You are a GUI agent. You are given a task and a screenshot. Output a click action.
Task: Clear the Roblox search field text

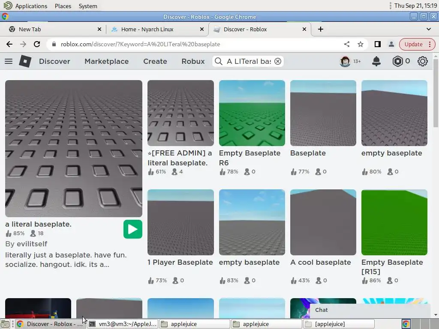coord(278,61)
